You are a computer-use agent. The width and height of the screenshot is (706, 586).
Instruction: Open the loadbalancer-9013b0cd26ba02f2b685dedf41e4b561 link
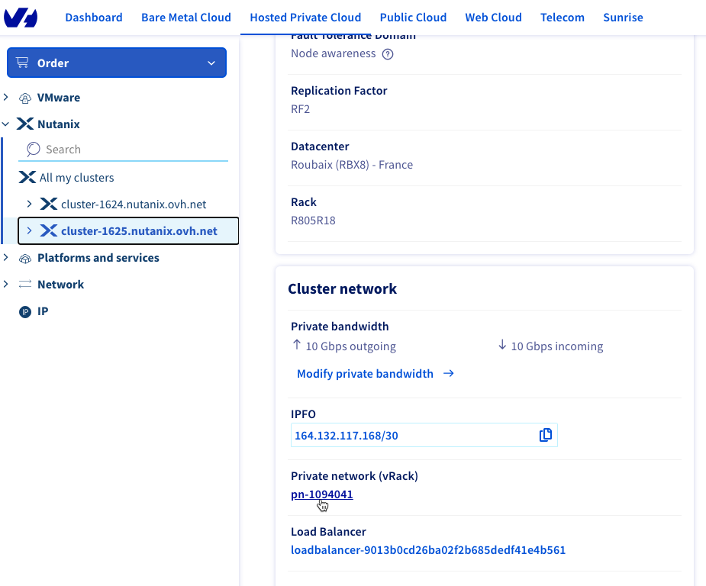(x=428, y=550)
